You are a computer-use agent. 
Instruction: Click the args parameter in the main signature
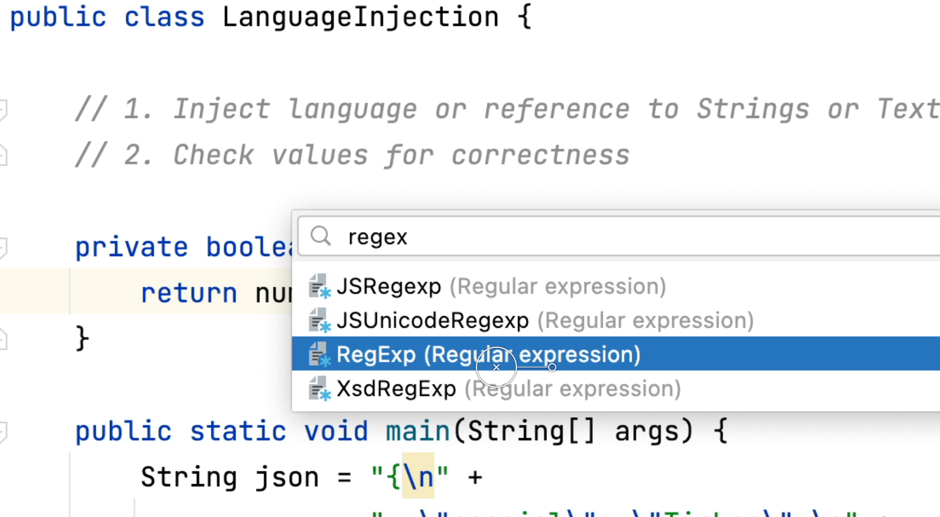(x=646, y=432)
